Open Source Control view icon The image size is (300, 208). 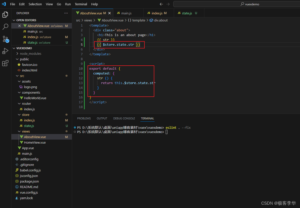(5, 39)
